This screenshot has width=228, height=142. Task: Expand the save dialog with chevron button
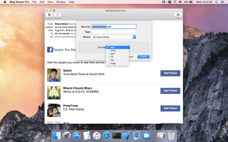pos(139,26)
